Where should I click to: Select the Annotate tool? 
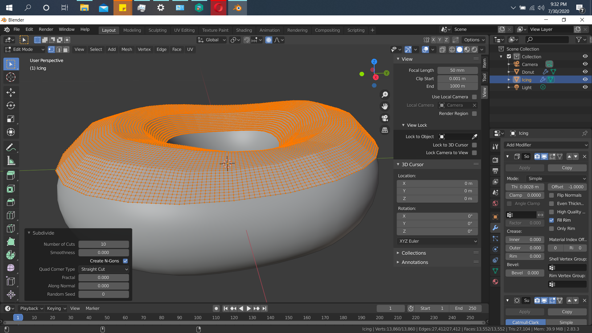(x=11, y=147)
